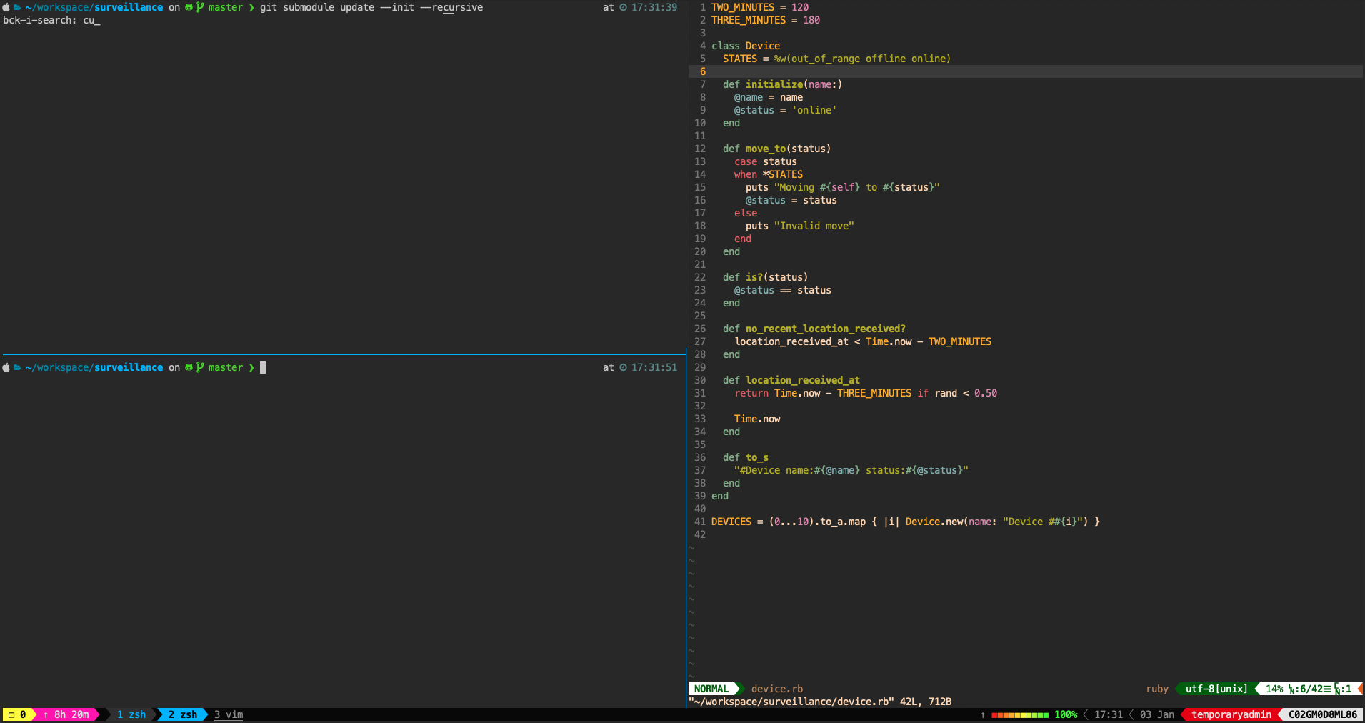
Task: Click the cursor block in lower zsh pane
Action: point(263,367)
